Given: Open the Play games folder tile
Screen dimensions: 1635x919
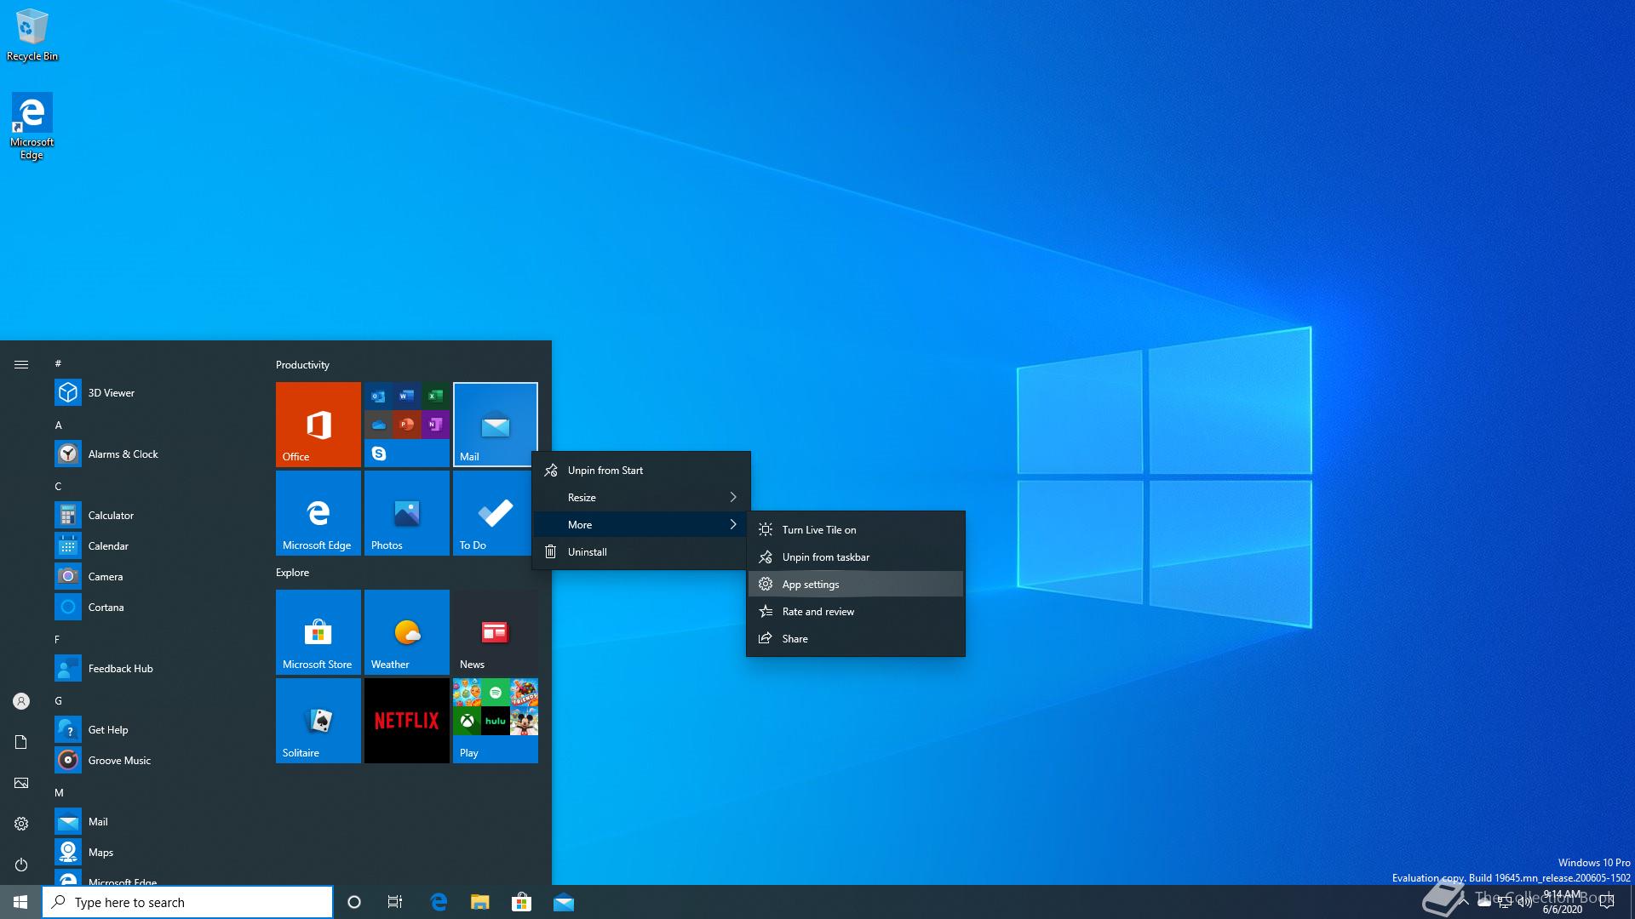Looking at the screenshot, I should [x=495, y=721].
